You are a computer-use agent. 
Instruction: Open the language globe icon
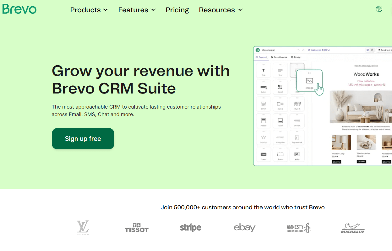click(x=379, y=9)
